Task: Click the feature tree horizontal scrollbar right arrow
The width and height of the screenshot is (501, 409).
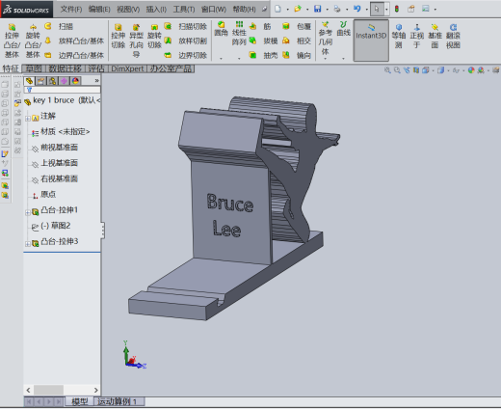Action: tap(95, 390)
